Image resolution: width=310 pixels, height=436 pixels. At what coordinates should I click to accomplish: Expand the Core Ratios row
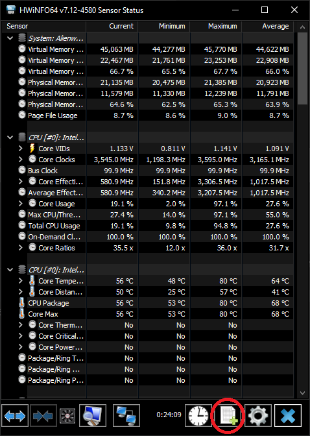(x=21, y=248)
